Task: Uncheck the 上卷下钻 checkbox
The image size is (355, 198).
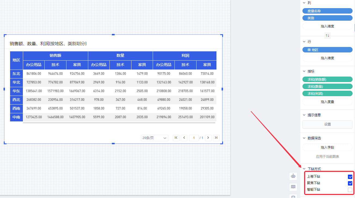Action: (350, 177)
